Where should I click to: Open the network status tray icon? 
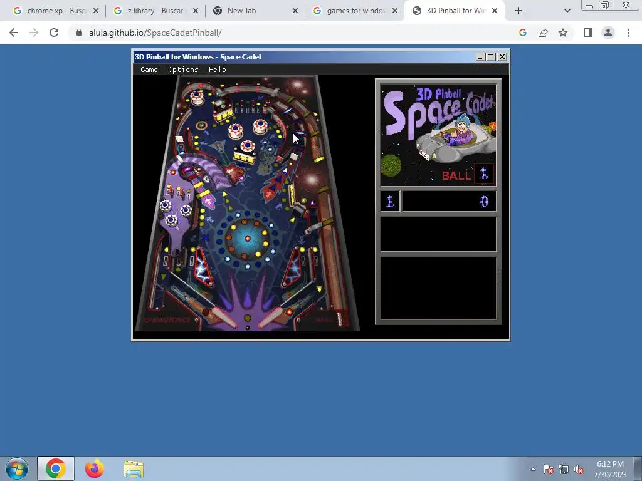(564, 469)
